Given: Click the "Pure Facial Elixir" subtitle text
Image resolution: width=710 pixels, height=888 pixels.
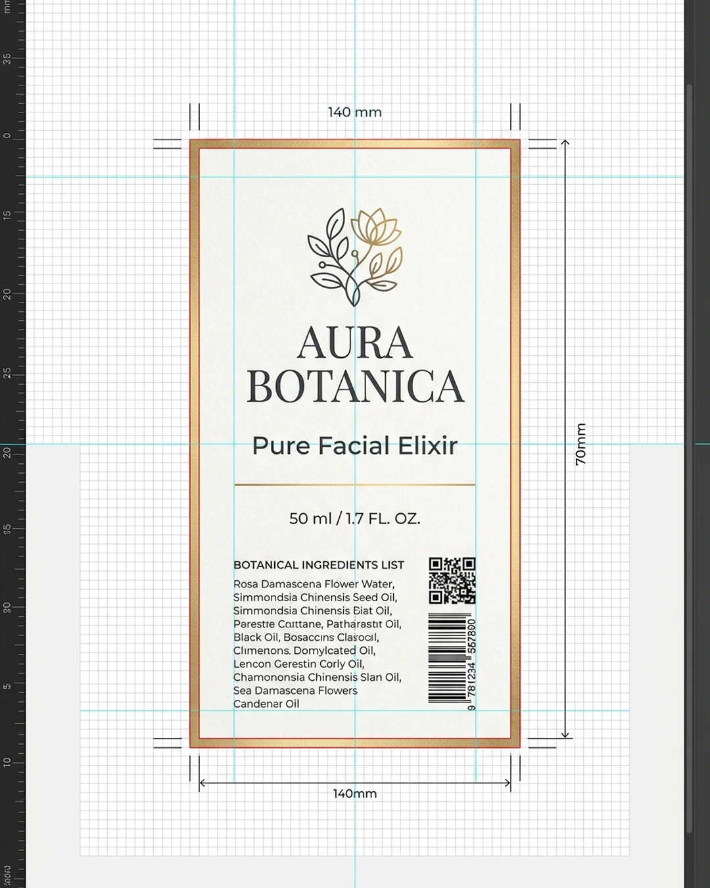Looking at the screenshot, I should [x=355, y=445].
